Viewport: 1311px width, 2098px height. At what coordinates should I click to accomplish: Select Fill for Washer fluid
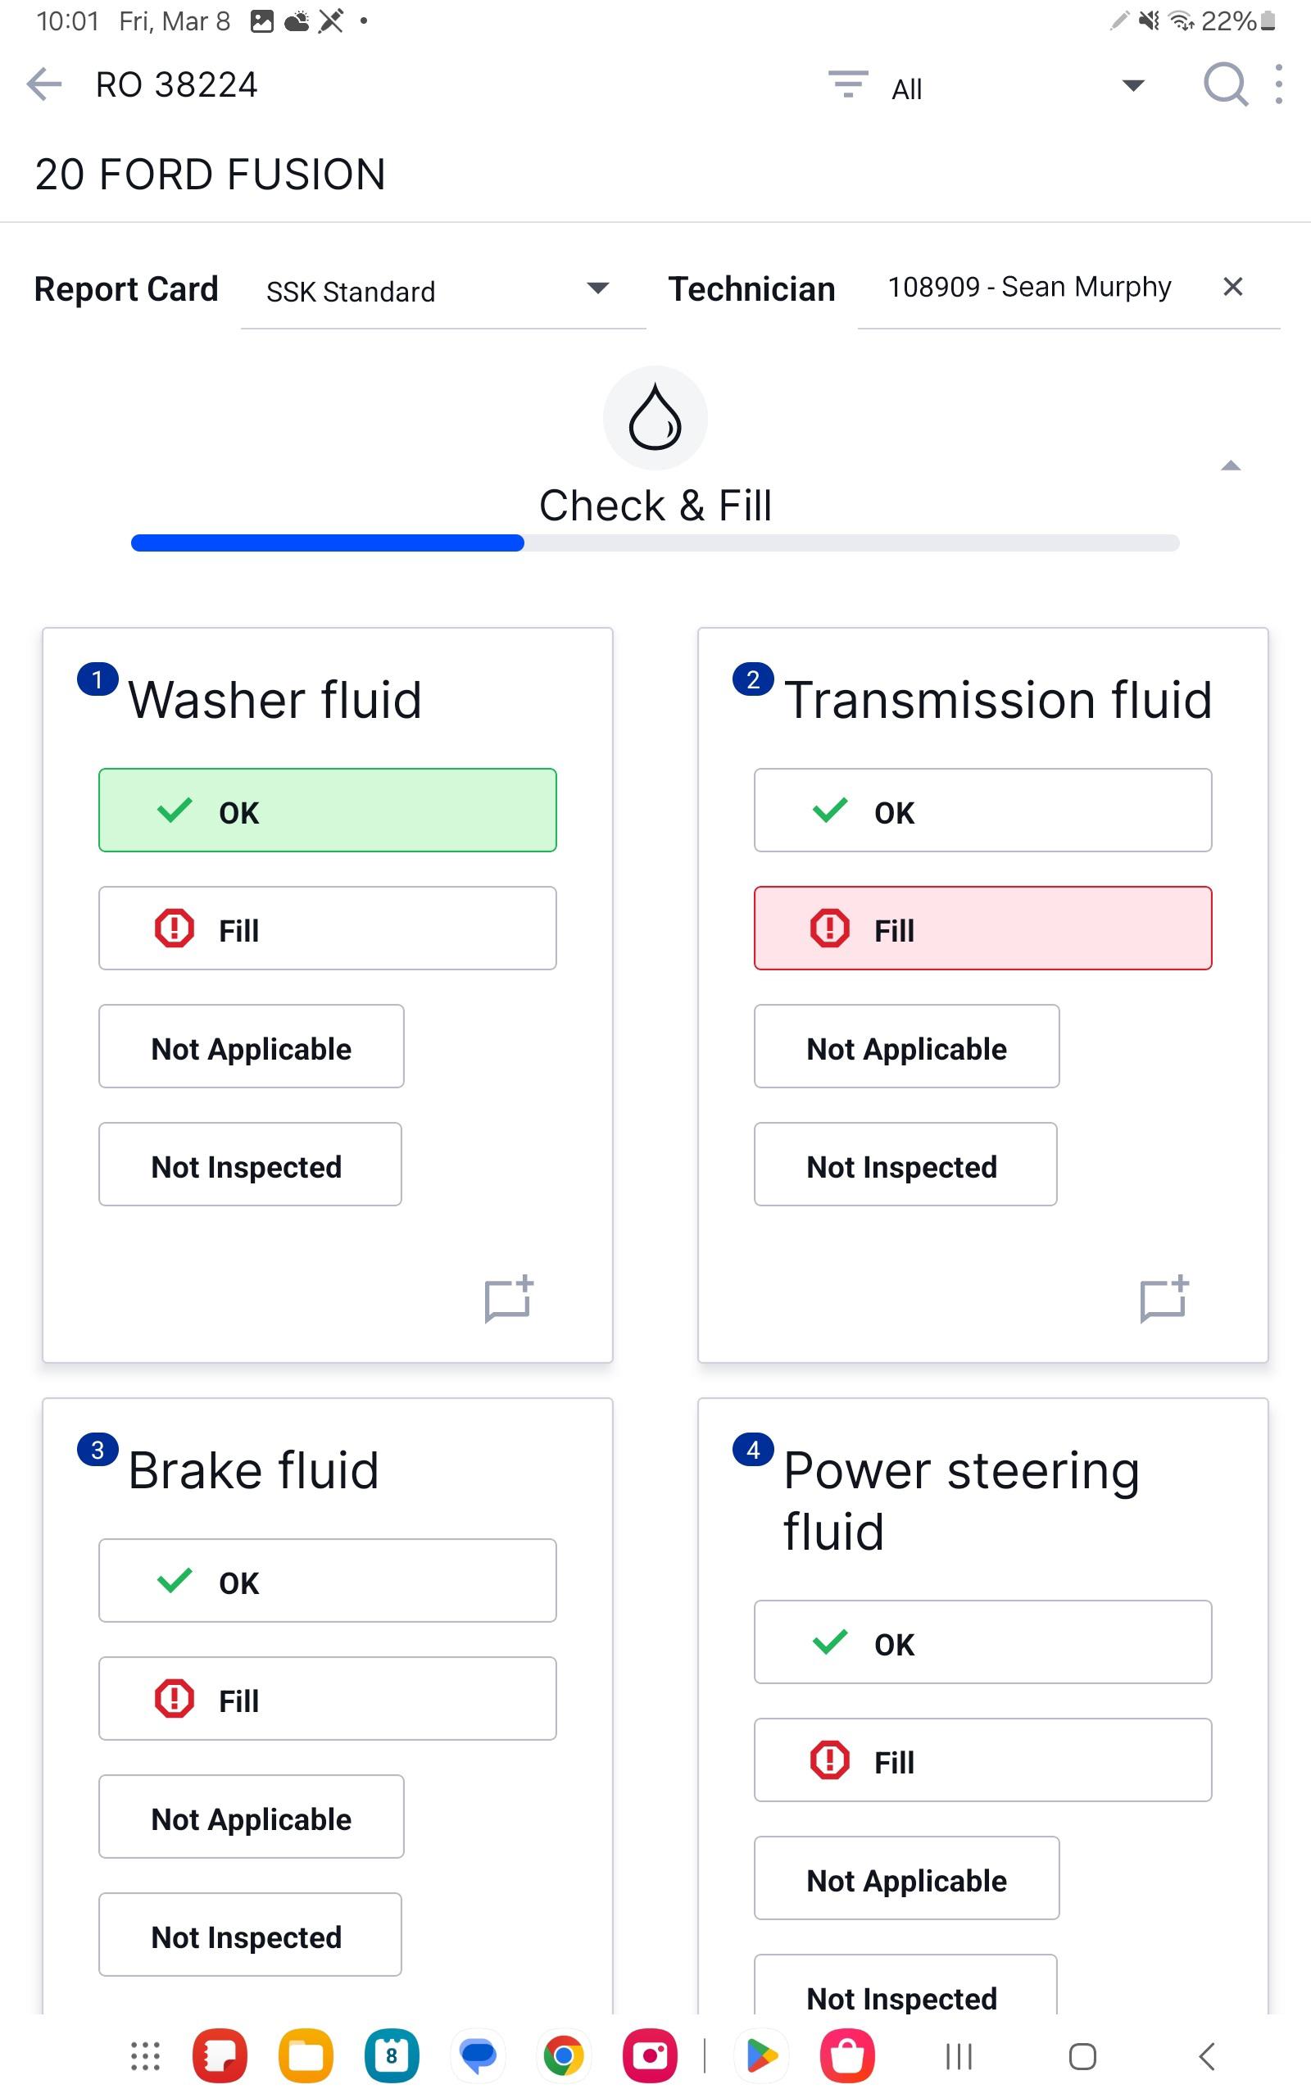328,929
